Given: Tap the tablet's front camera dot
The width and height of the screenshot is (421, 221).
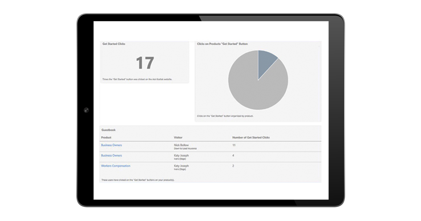Looking at the screenshot, I should coord(86,110).
